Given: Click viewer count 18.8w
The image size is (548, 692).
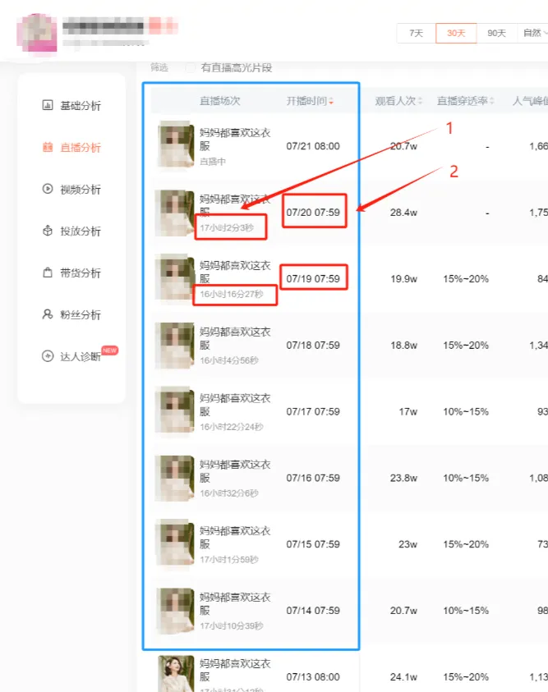Looking at the screenshot, I should [403, 345].
